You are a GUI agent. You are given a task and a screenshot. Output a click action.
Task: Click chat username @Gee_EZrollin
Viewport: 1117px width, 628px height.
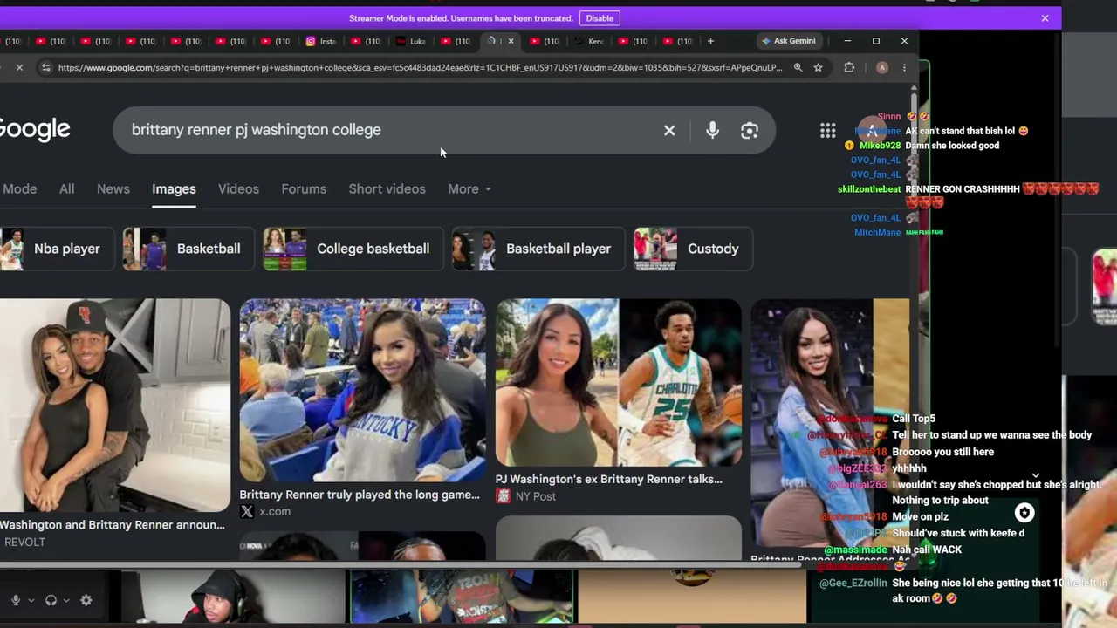[853, 583]
